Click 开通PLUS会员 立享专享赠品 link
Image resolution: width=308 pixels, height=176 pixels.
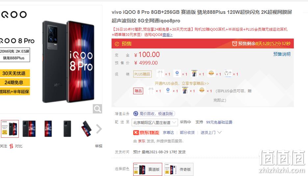[182, 83]
